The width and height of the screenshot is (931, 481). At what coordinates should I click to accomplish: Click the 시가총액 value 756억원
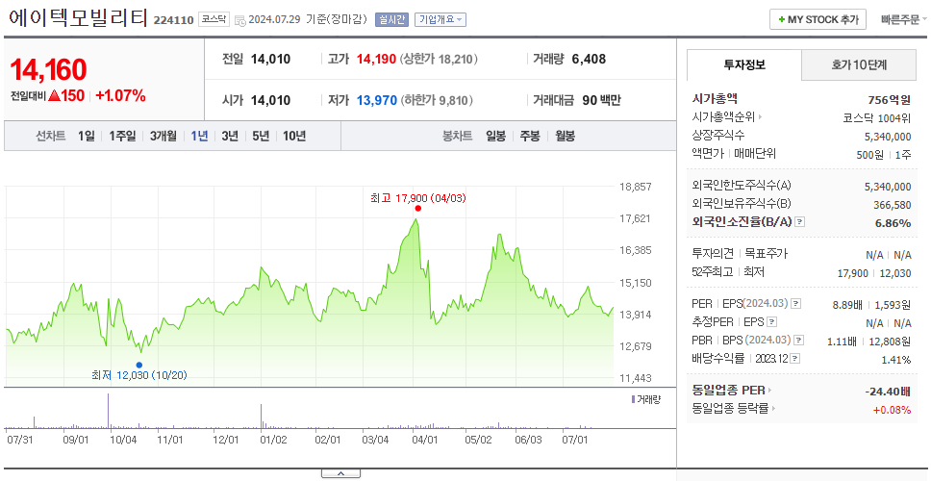tap(889, 100)
